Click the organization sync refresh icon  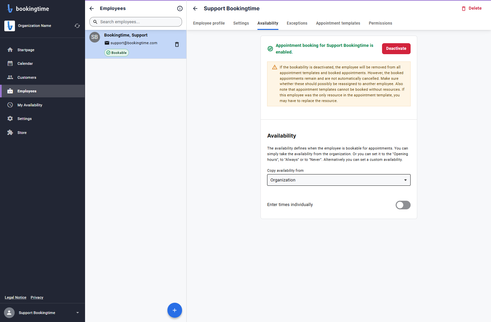point(77,26)
